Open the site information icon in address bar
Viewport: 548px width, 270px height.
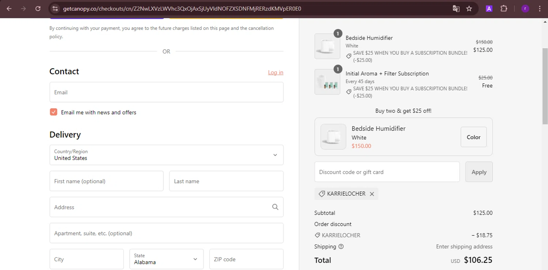coord(55,9)
